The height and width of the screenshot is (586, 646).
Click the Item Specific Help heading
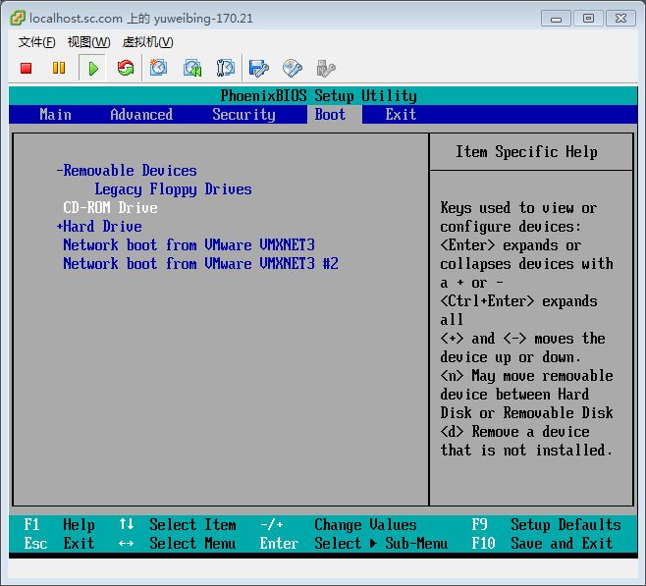(x=526, y=152)
